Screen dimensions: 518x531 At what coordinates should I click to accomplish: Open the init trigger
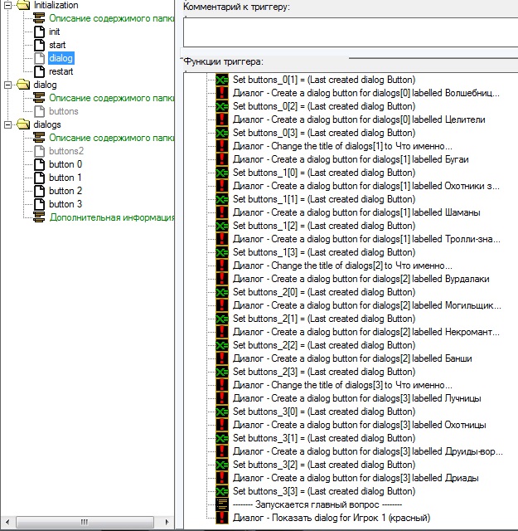point(54,32)
